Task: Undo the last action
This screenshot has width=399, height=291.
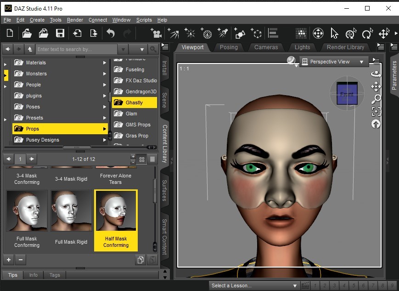Action: tap(111, 33)
